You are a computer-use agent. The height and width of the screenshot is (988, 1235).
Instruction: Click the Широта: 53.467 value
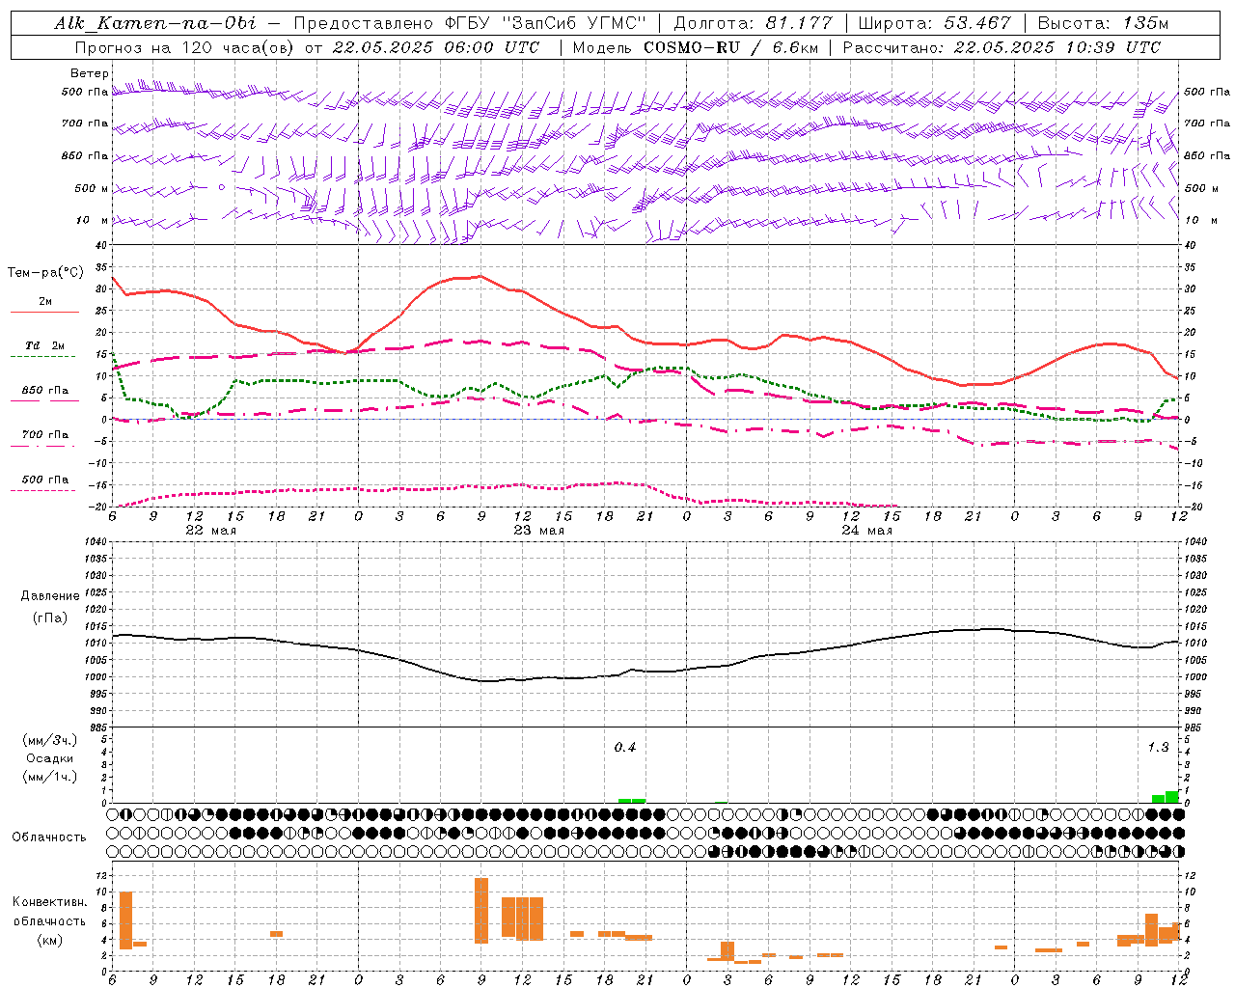934,23
